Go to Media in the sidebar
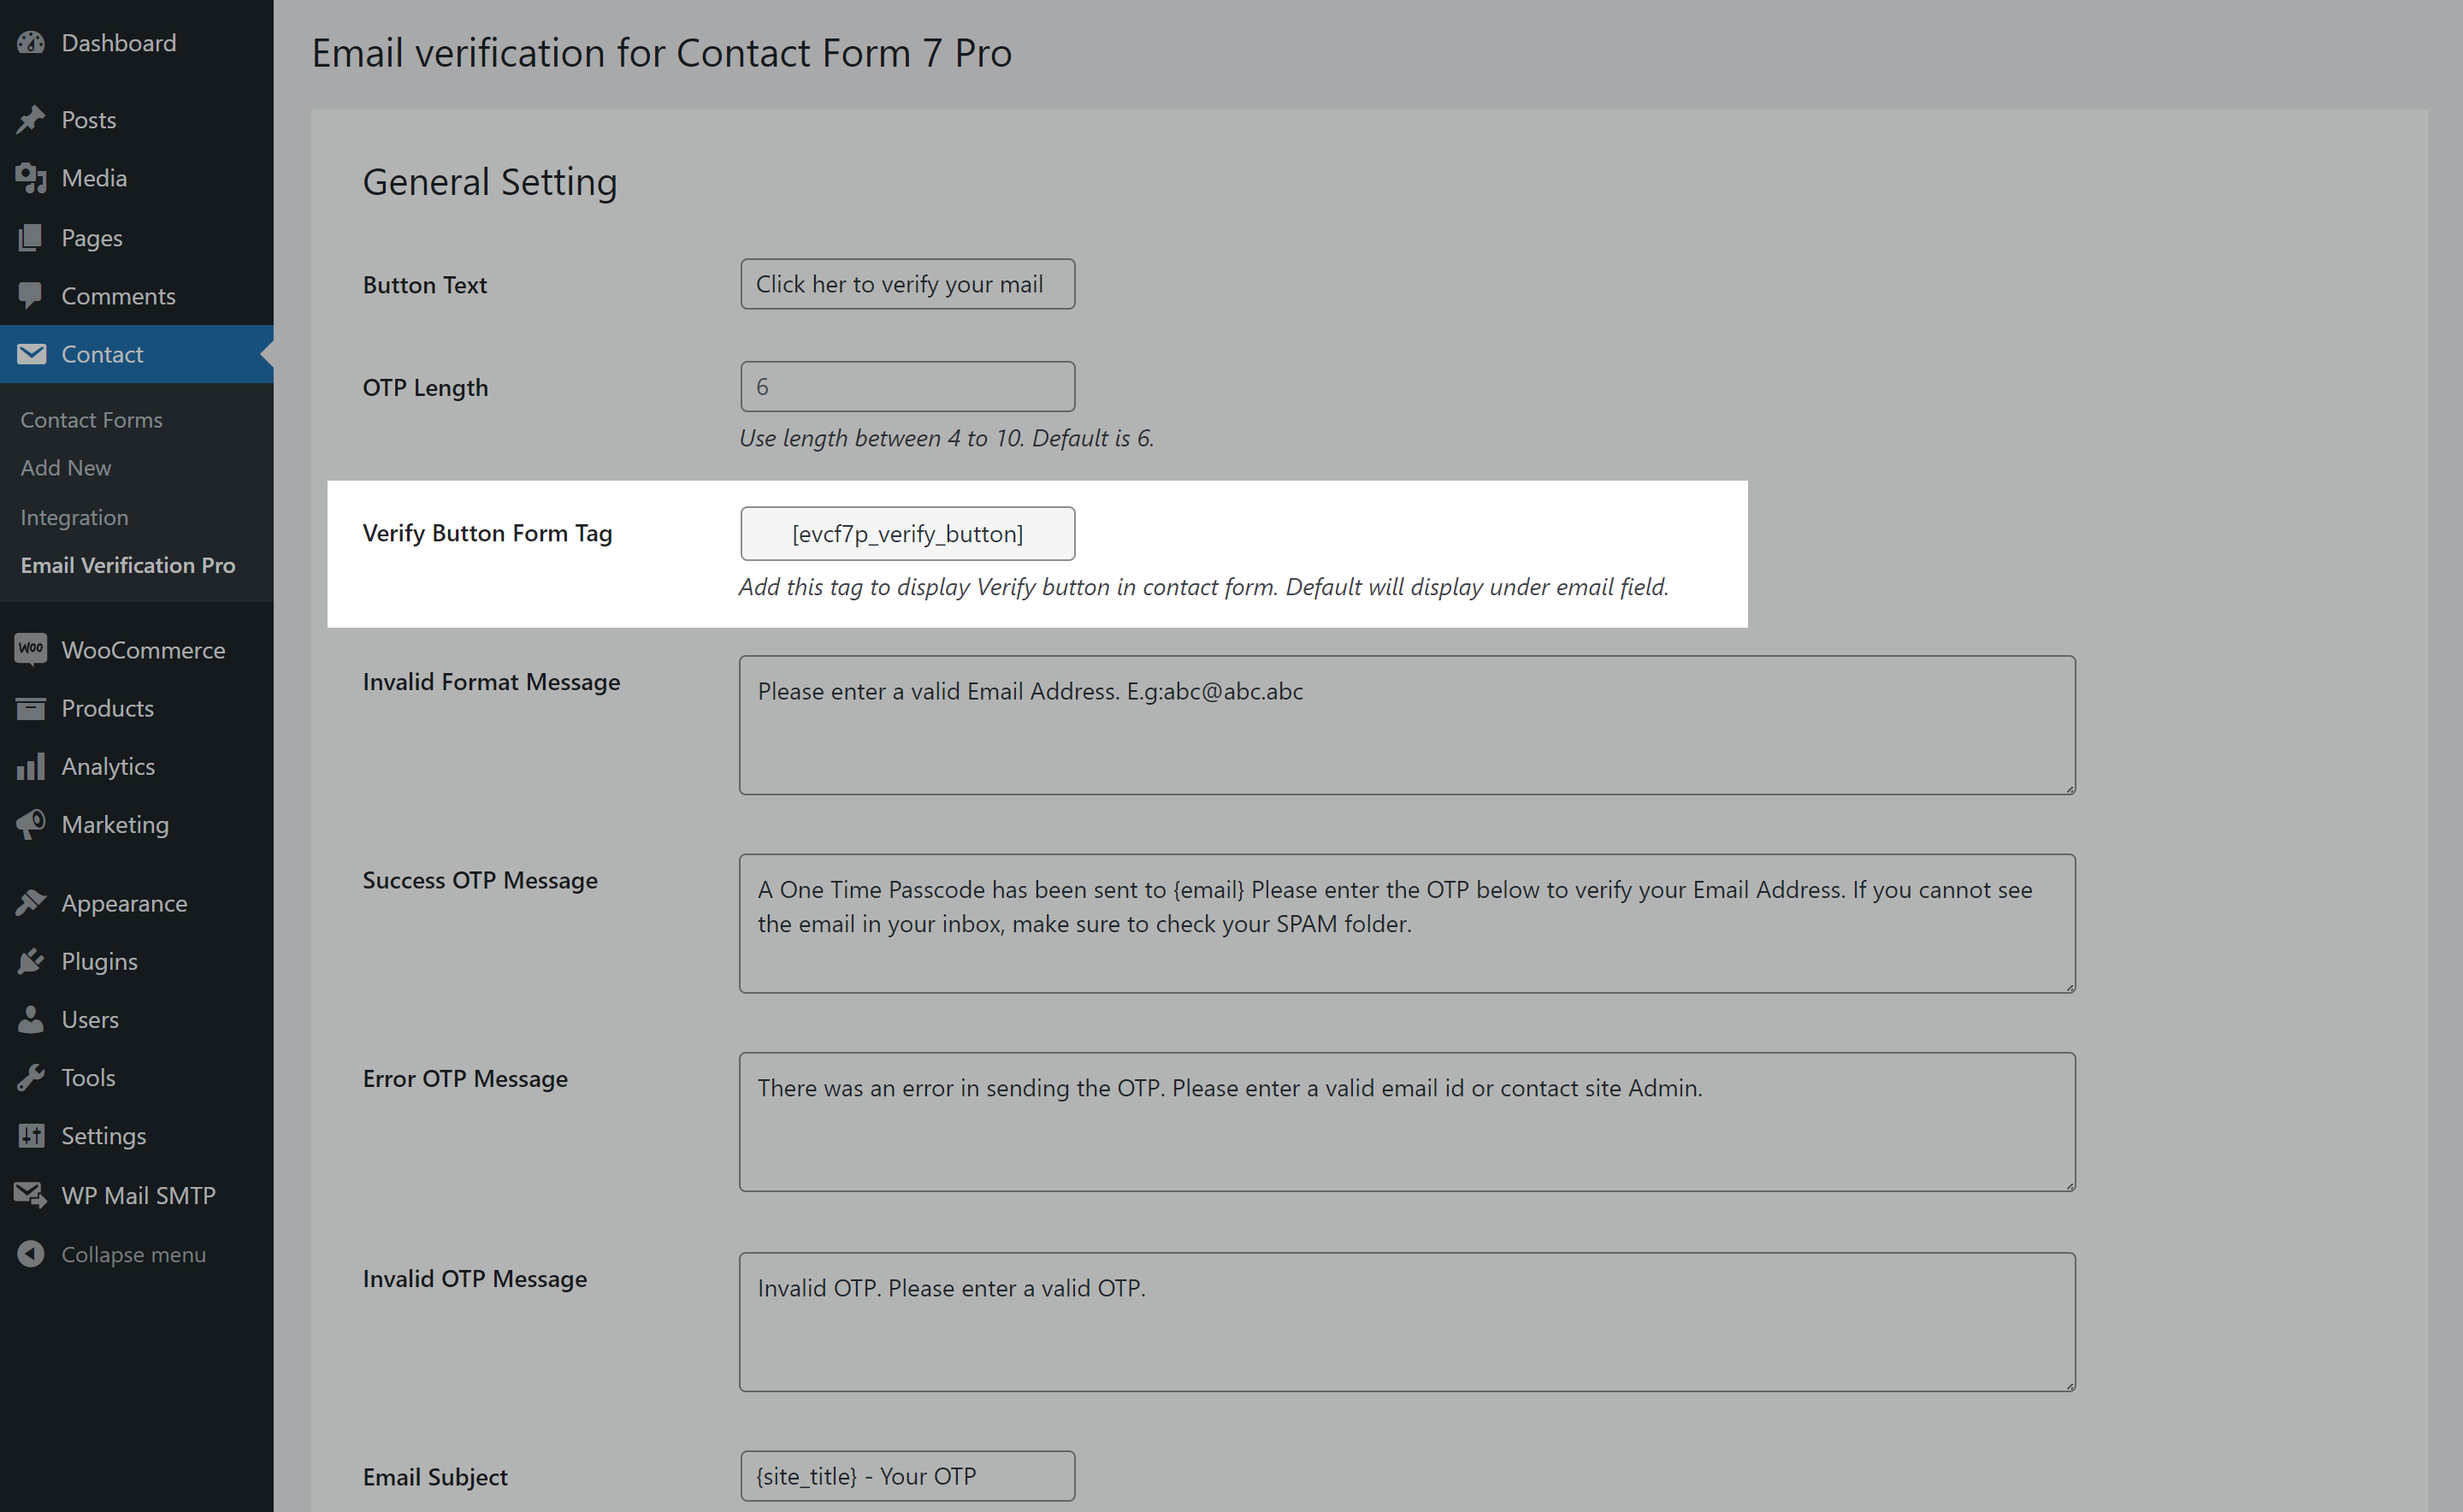Viewport: 2463px width, 1512px height. coord(94,178)
